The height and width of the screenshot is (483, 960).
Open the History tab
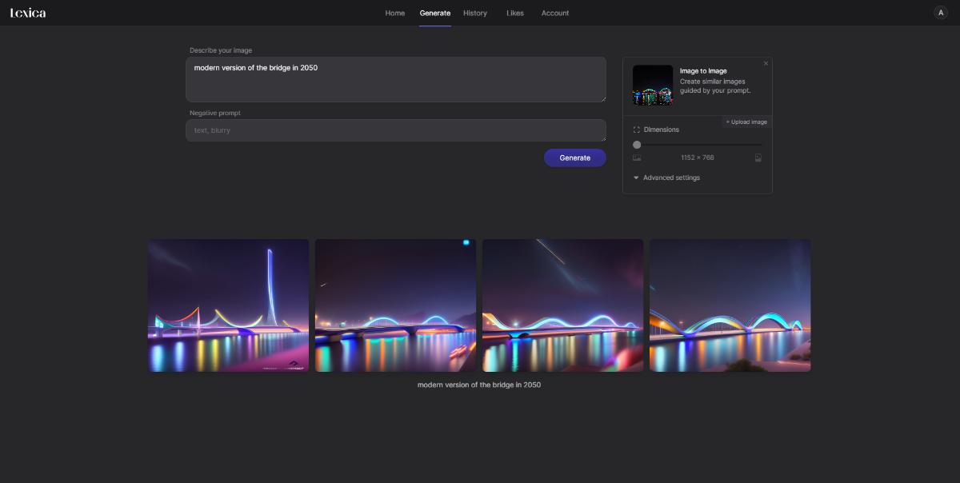475,13
